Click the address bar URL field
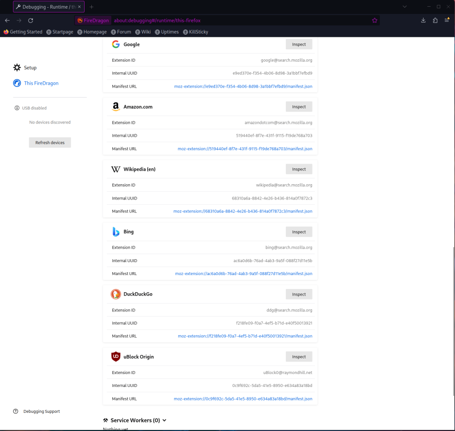 pyautogui.click(x=239, y=21)
